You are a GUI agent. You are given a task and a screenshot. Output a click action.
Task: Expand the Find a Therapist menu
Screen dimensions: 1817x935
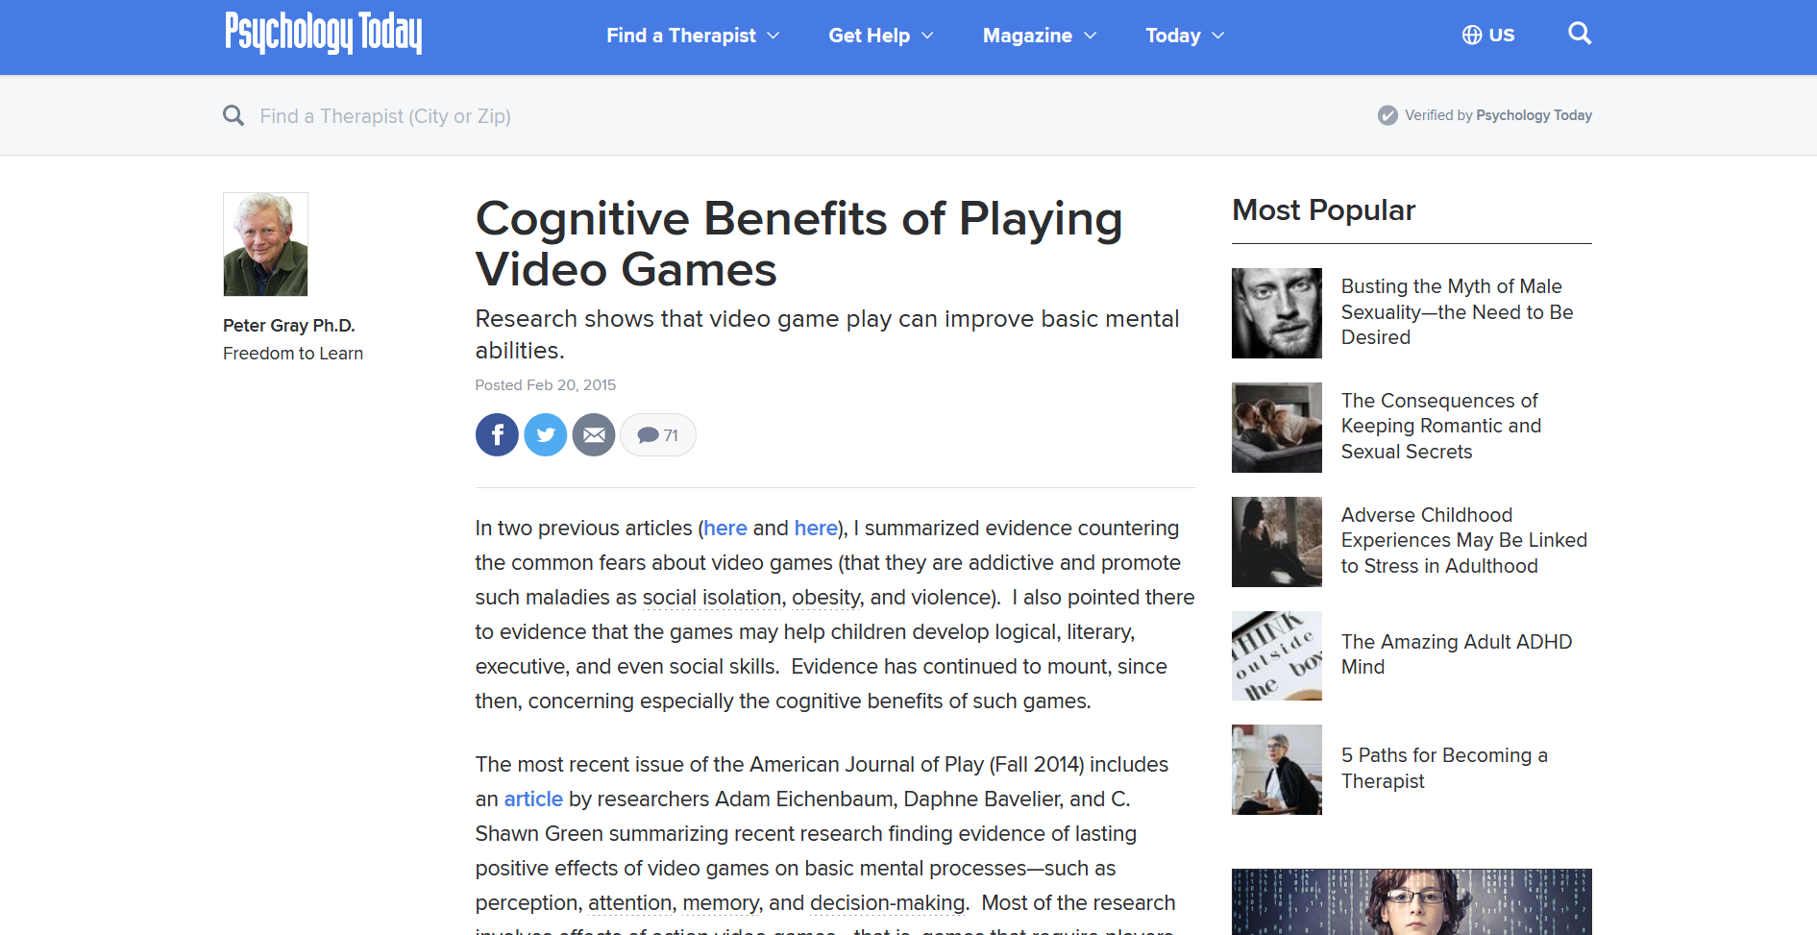692,36
